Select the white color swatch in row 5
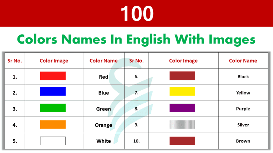This screenshot has width=273, height=153. (x=53, y=141)
